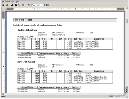Click the 'Time Card Report' title
Image resolution: width=129 pixels, height=99 pixels.
pos(23,20)
